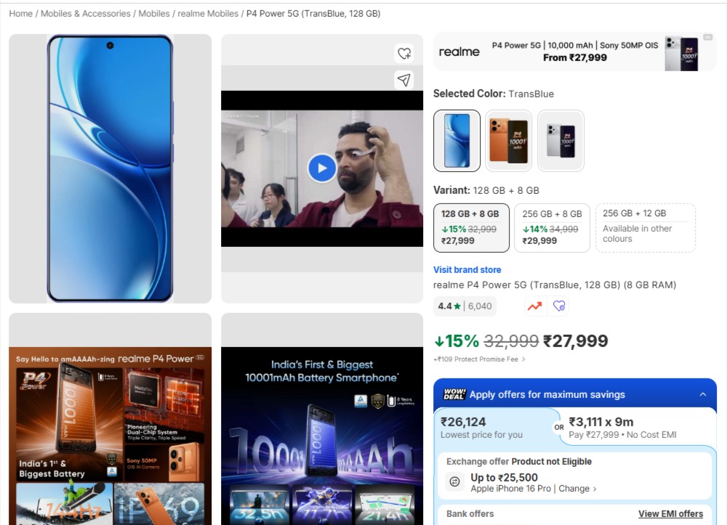Click the heart icon beside ratings

coord(558,306)
